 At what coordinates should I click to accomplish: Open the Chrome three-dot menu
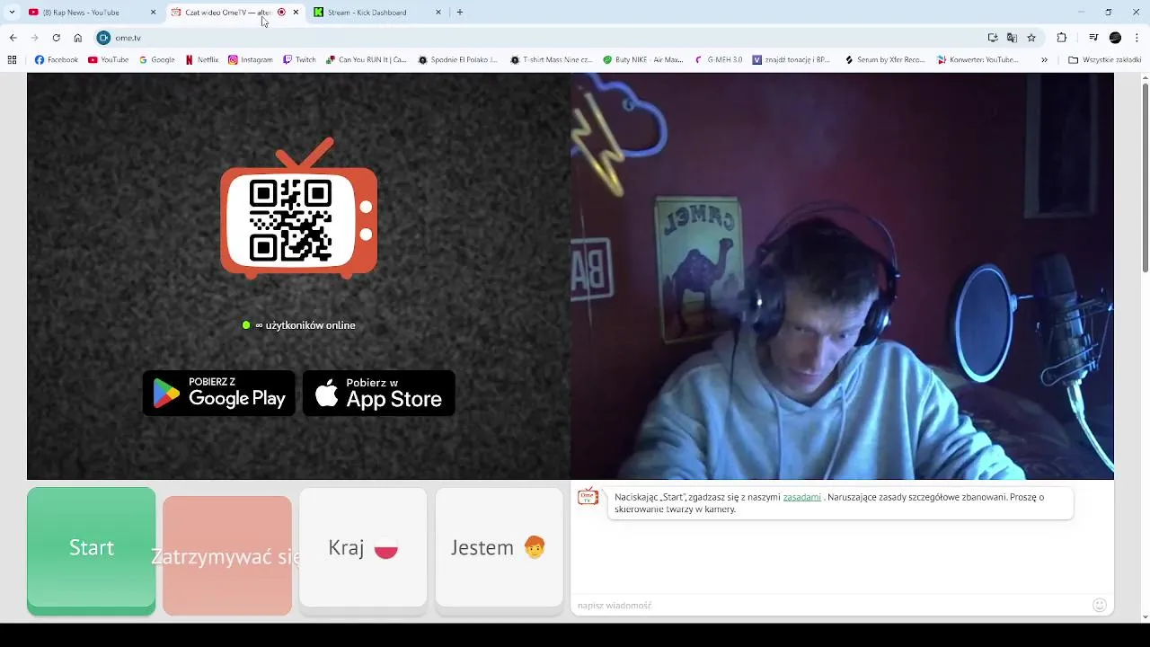(1137, 38)
